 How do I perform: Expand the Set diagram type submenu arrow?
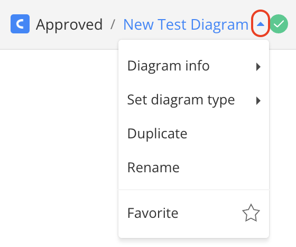[258, 101]
